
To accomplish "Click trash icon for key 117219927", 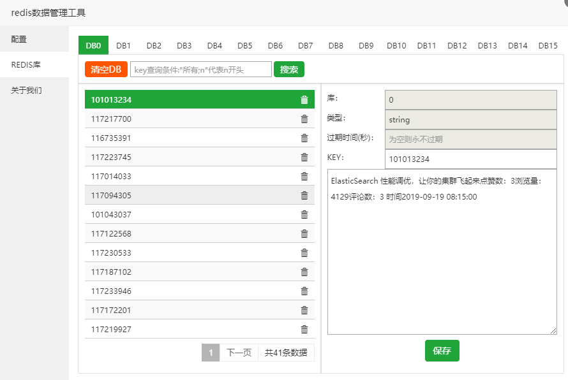I will [x=304, y=329].
